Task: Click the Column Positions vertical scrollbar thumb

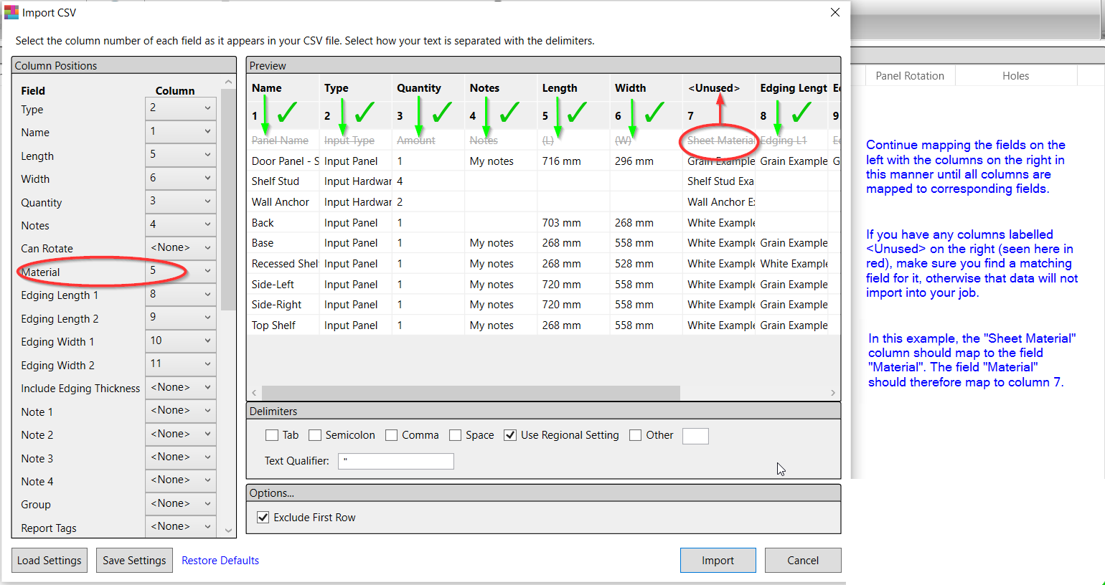Action: click(229, 199)
